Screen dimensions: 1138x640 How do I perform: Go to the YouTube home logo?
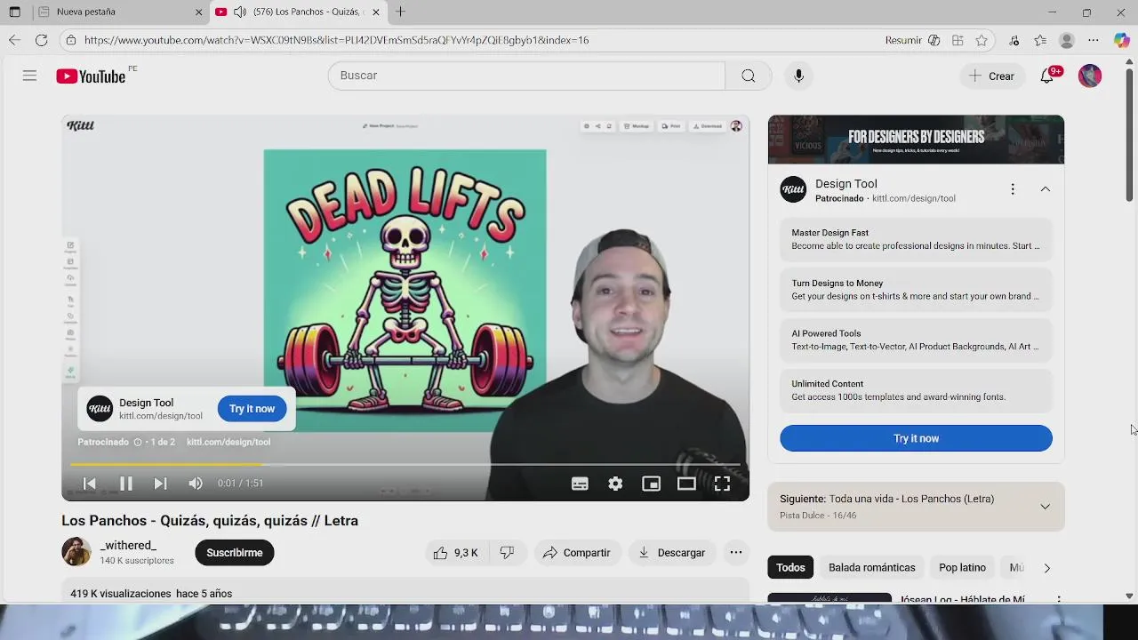pos(91,76)
